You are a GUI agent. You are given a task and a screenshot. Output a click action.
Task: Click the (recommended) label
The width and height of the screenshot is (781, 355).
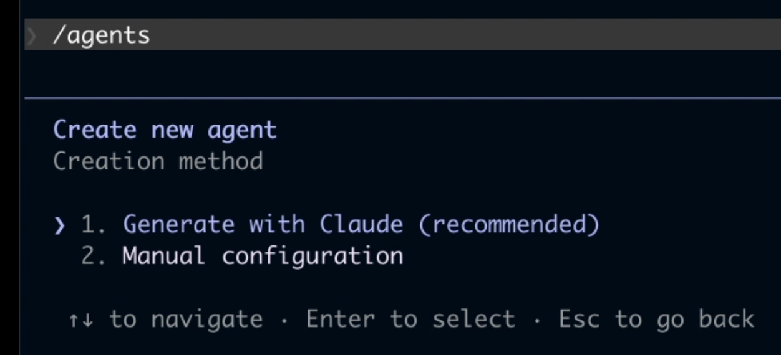(509, 224)
